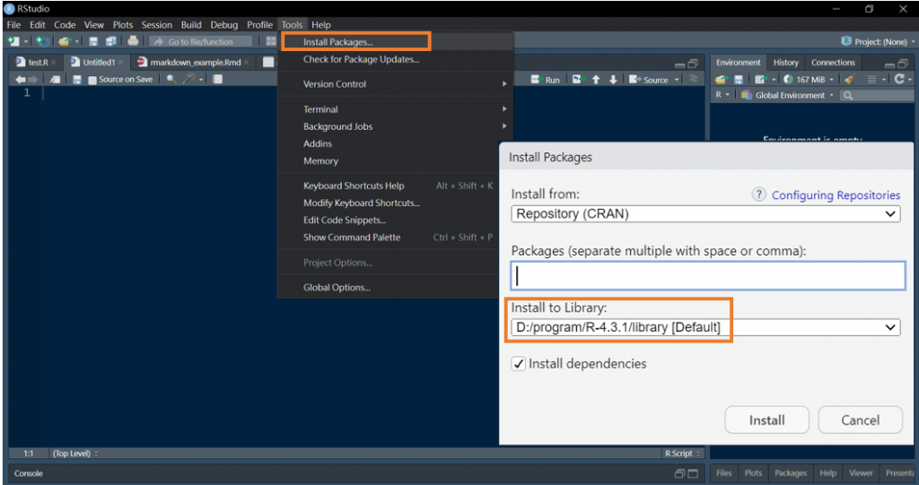
Task: Open the Connections tab
Action: click(833, 63)
